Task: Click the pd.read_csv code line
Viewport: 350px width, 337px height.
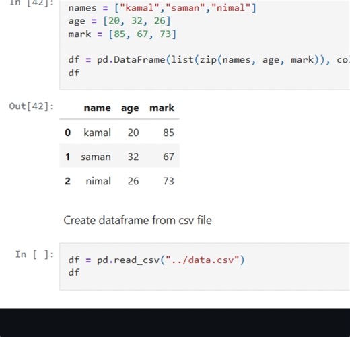Action: click(156, 260)
